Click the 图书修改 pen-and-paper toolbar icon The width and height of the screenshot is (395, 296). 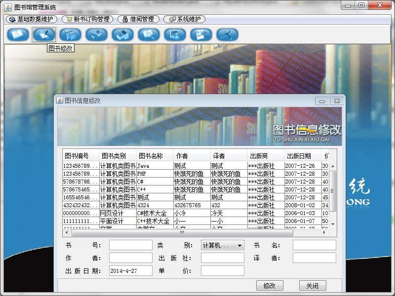point(44,35)
